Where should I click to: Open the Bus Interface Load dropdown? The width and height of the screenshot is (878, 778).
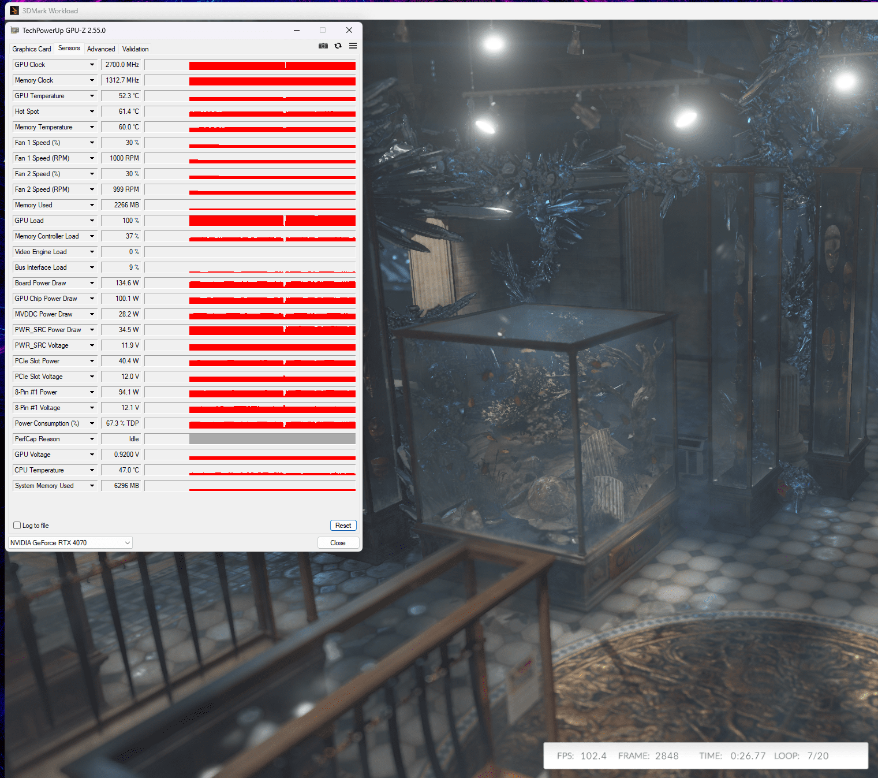tap(92, 267)
